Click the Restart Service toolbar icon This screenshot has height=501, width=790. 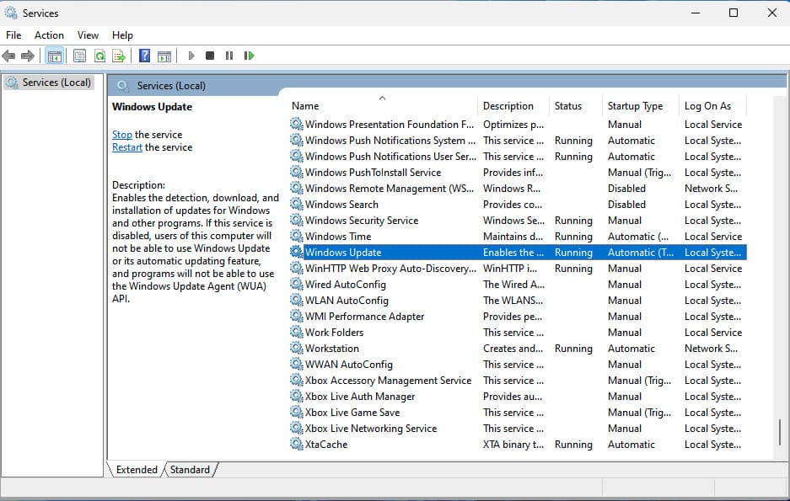pyautogui.click(x=249, y=56)
